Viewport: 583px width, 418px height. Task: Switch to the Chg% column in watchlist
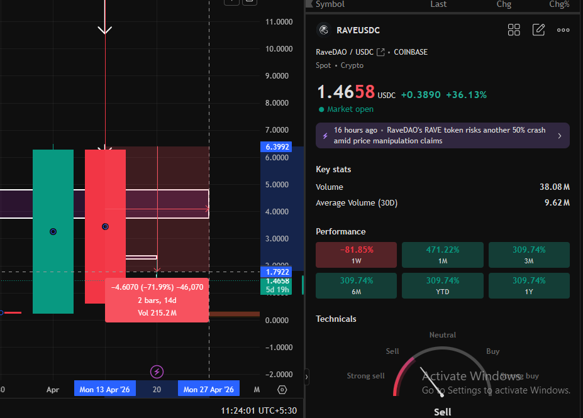(559, 4)
